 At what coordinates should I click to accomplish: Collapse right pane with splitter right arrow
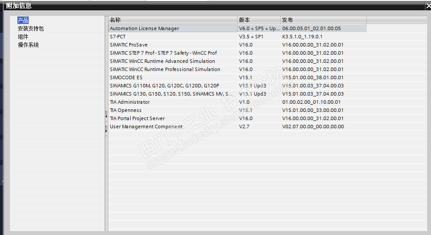(x=106, y=131)
